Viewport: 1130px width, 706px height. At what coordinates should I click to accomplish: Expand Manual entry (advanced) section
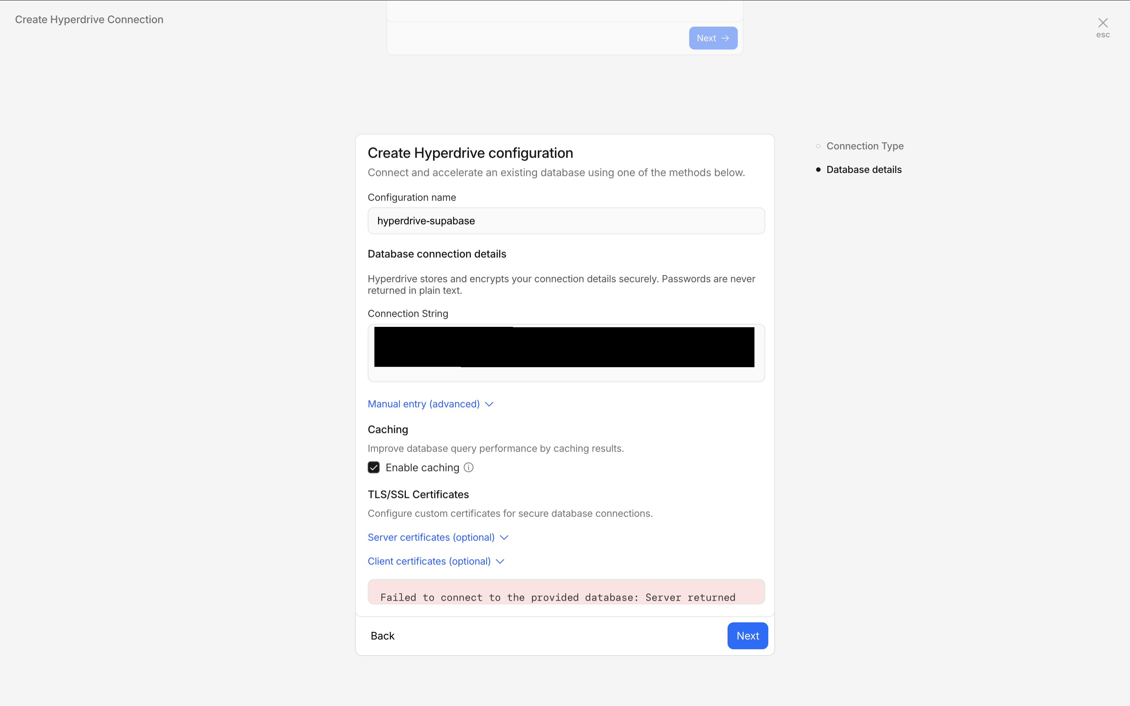(423, 404)
